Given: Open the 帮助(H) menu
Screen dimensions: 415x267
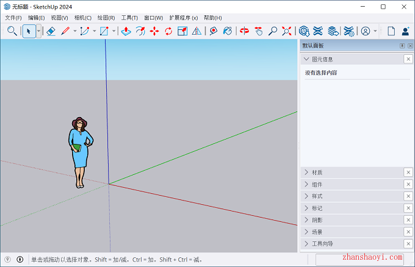Looking at the screenshot, I should click(x=213, y=18).
